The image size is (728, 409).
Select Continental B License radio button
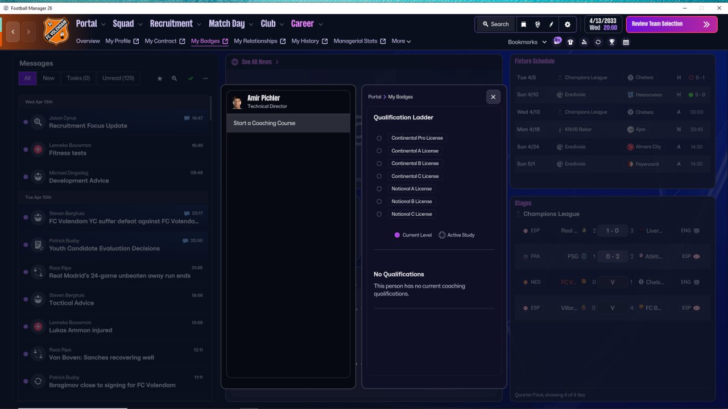pos(379,164)
